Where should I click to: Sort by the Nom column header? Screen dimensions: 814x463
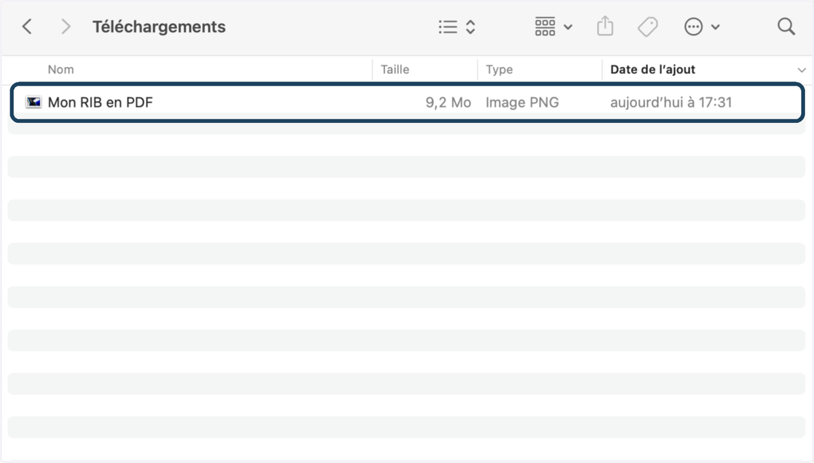(61, 69)
